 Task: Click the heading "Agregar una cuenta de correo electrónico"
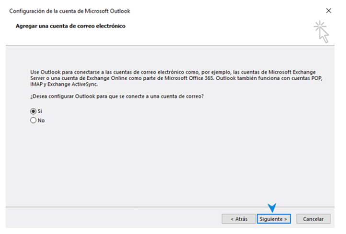pyautogui.click(x=70, y=26)
